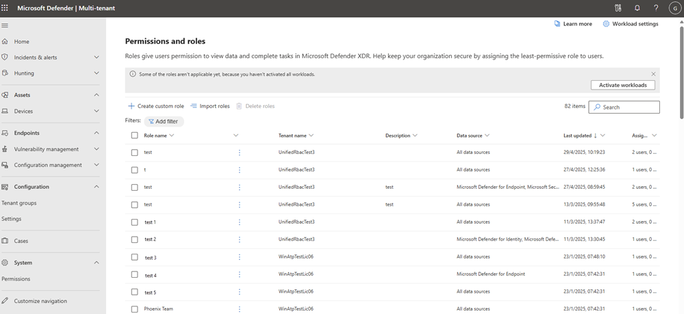The image size is (684, 314).
Task: Open more options for 'Phoenix Team' role
Action: pyautogui.click(x=240, y=309)
